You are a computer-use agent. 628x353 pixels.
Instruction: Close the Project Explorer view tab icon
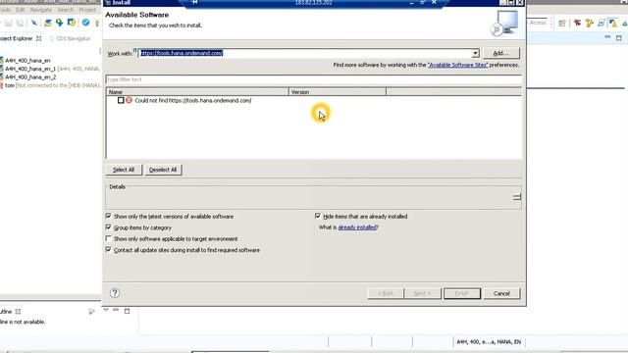(39, 38)
